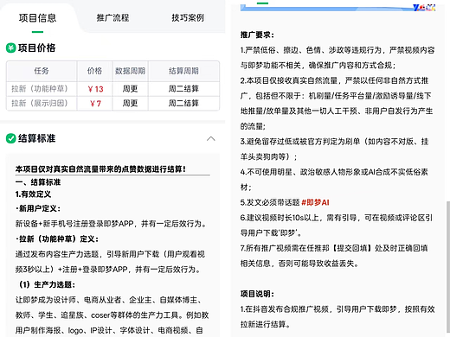450x337 pixels.
Task: Click the 项目说明 heading
Action: click(x=257, y=294)
